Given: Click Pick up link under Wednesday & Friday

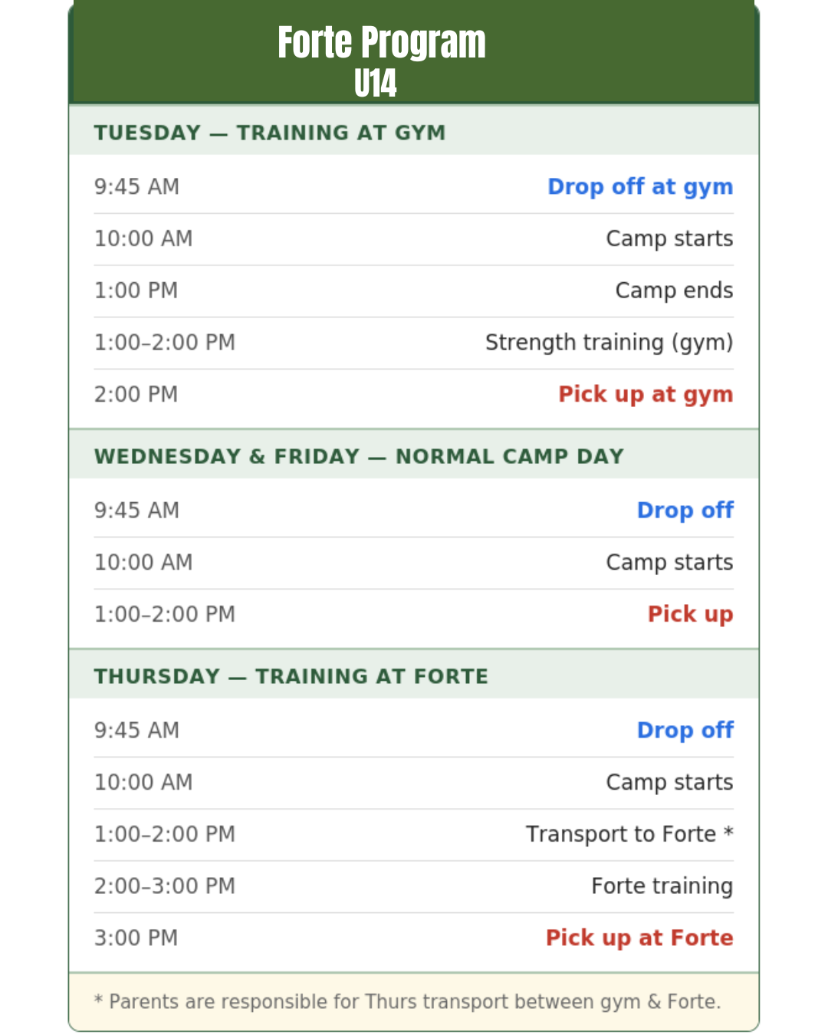Looking at the screenshot, I should 690,614.
